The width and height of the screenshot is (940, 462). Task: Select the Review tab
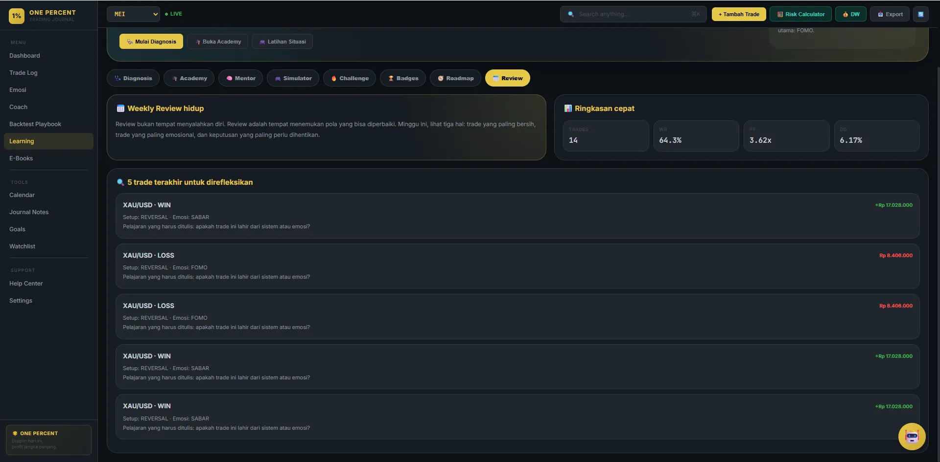(507, 78)
